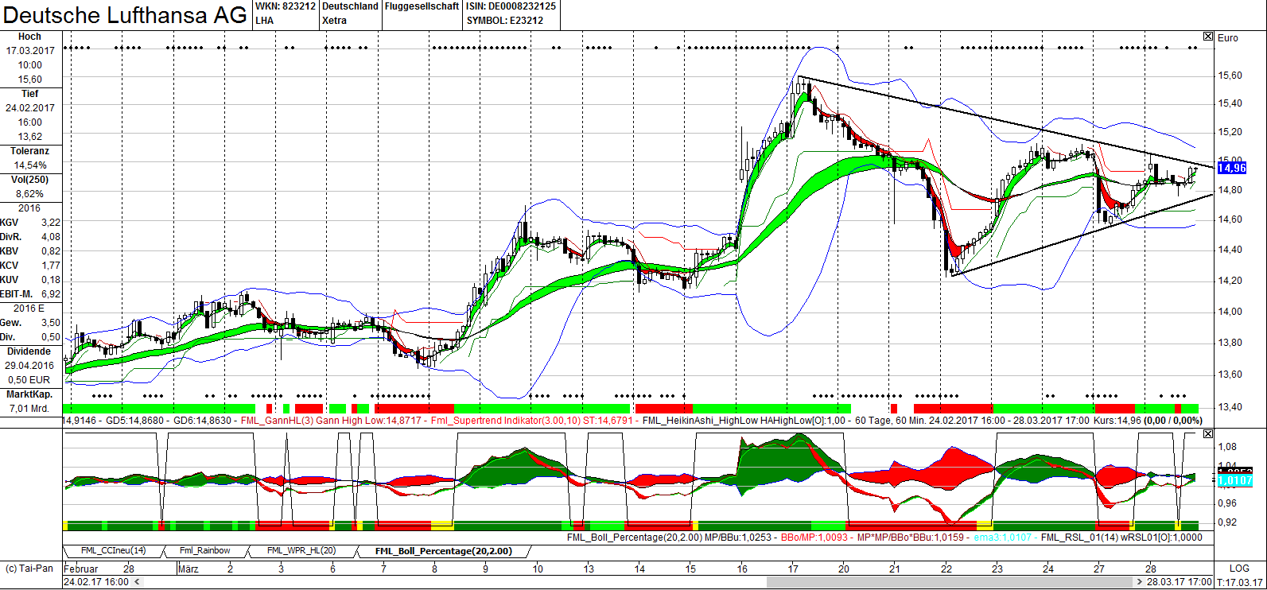Click the low value 13,62
The height and width of the screenshot is (590, 1267).
point(30,137)
